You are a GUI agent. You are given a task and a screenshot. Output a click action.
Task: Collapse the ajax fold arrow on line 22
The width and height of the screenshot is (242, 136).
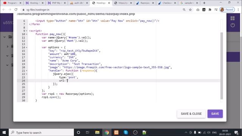27,74
